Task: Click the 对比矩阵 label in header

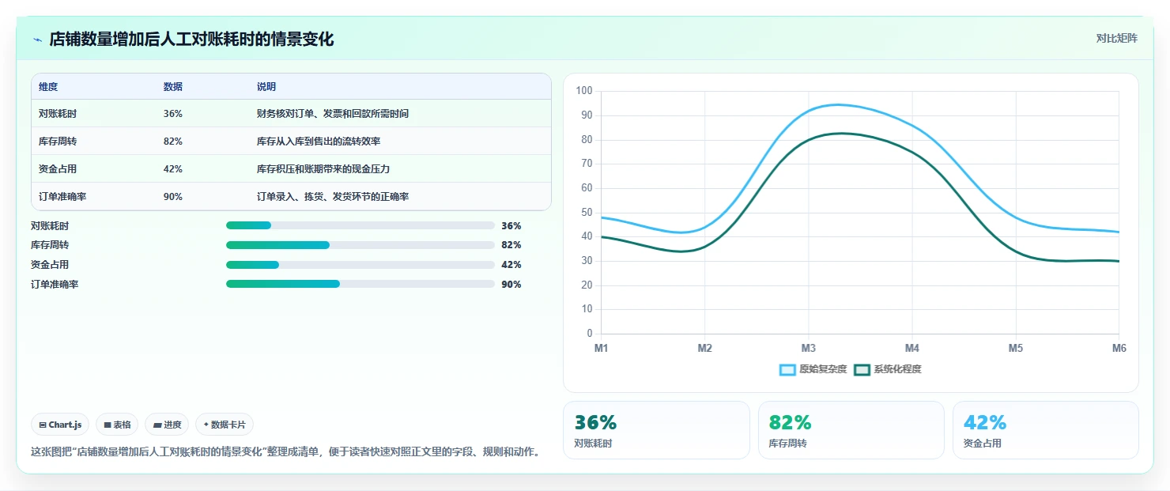Action: click(1116, 39)
